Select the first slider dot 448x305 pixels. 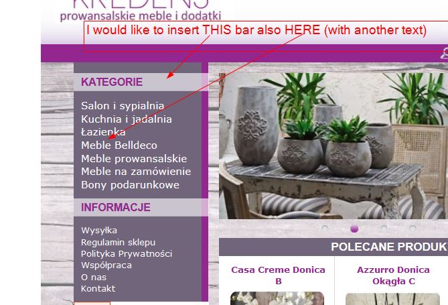coord(325,229)
